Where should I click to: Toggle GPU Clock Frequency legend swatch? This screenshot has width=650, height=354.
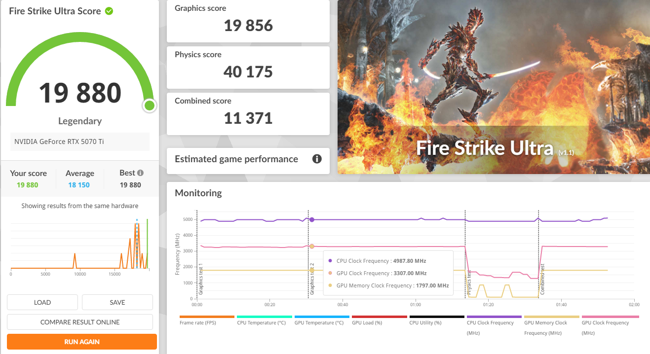610,317
